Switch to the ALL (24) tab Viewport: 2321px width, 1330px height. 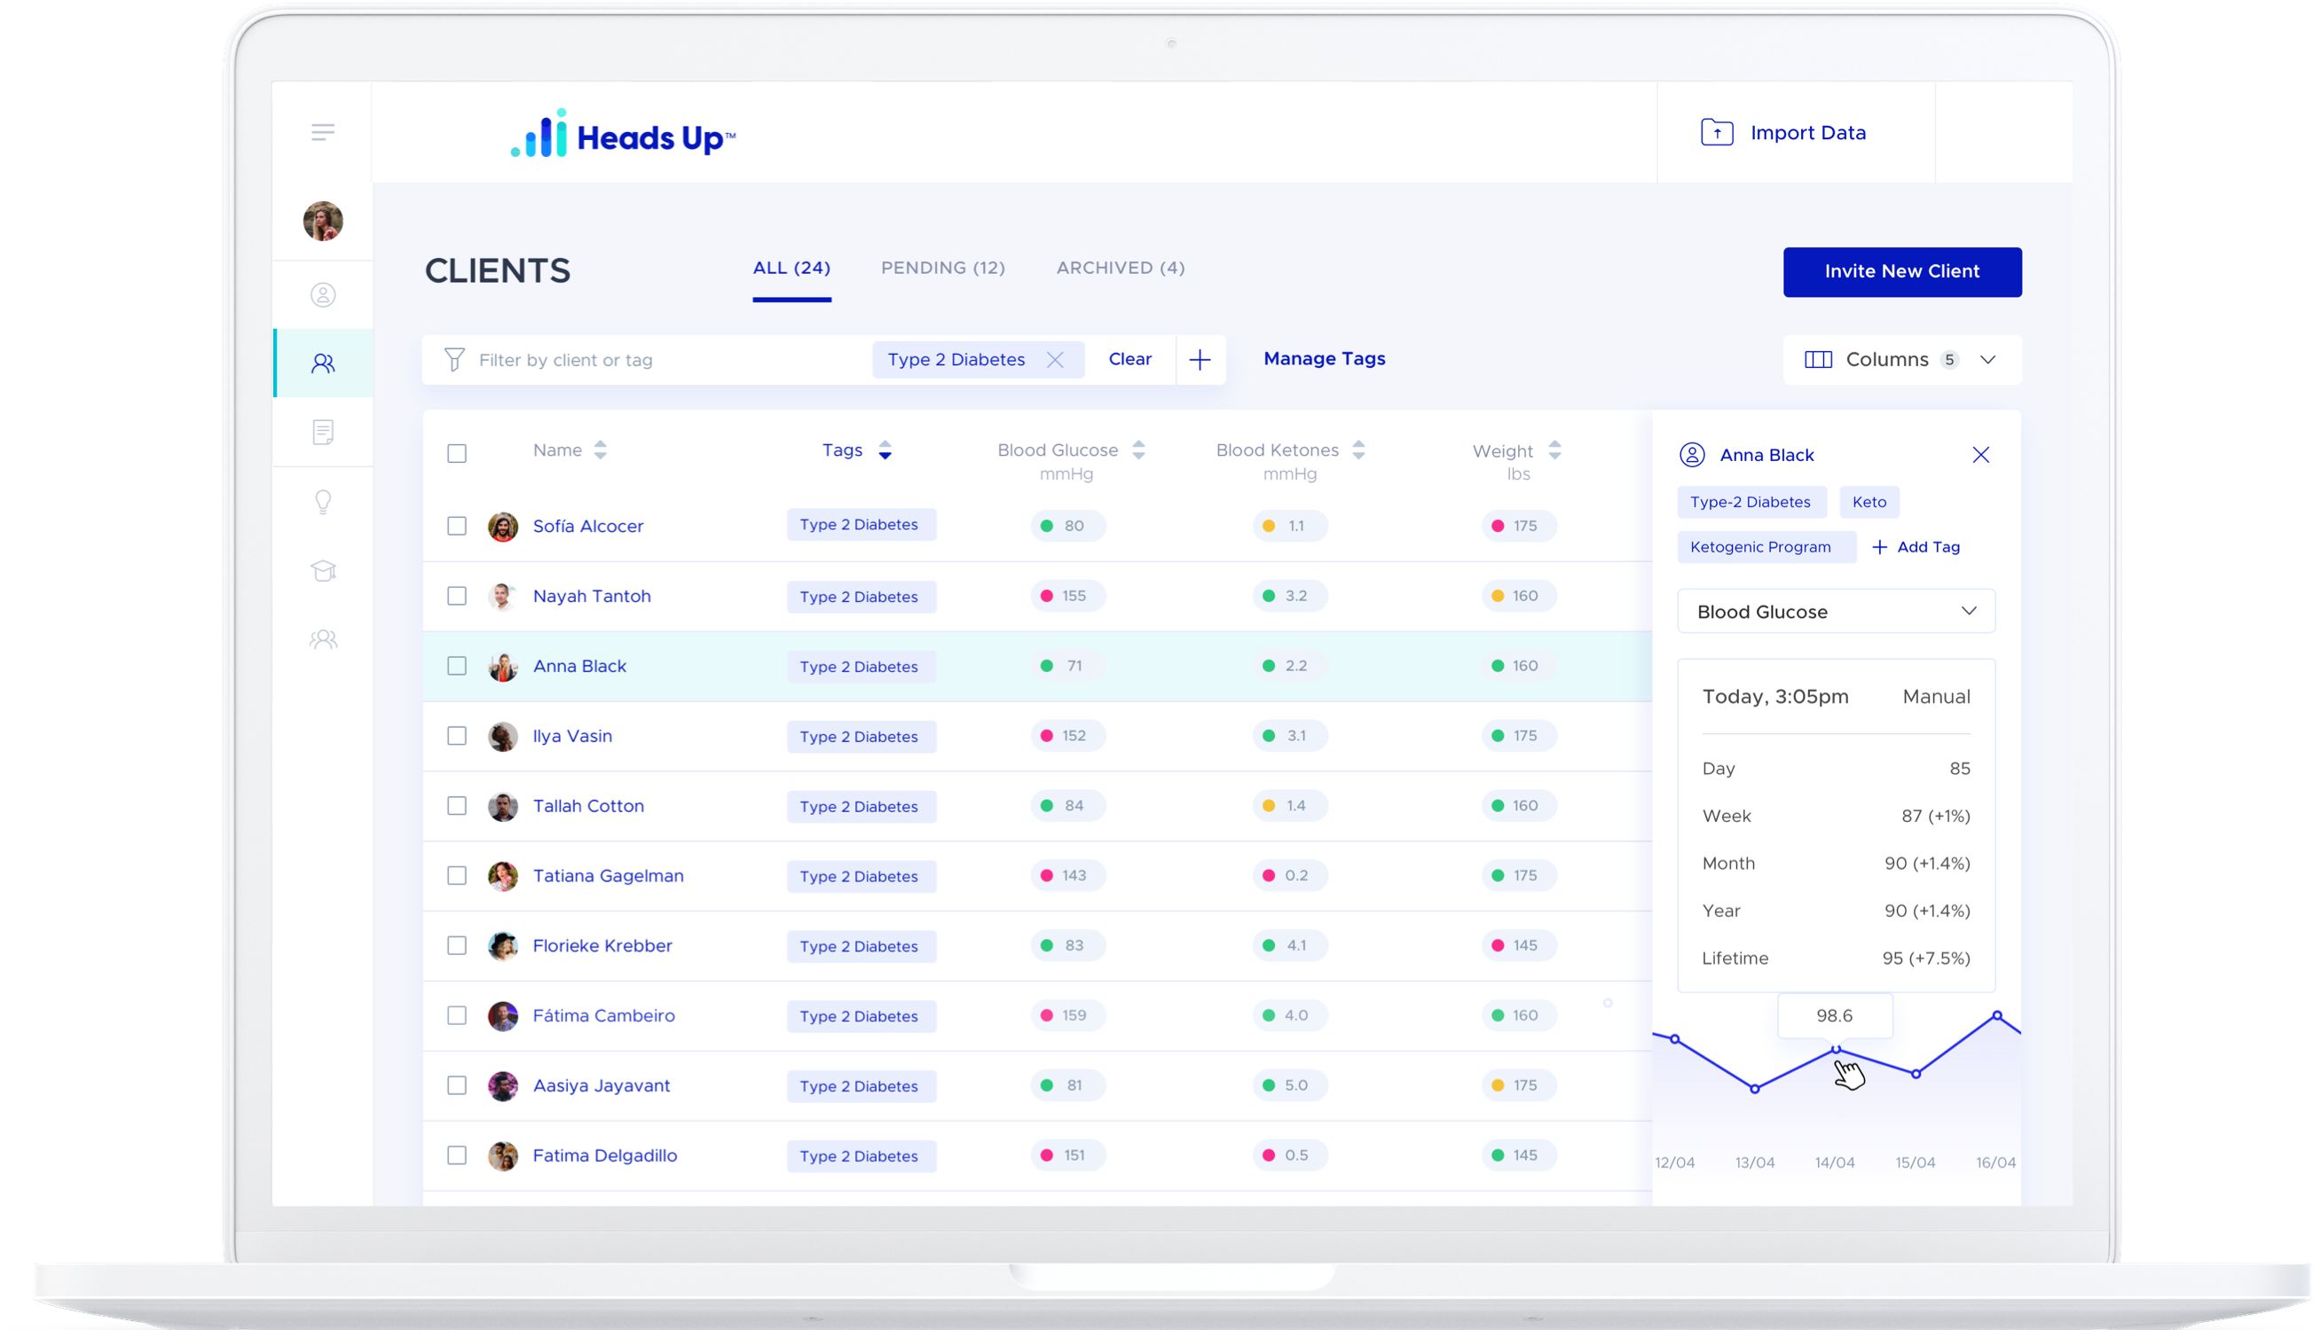[791, 269]
